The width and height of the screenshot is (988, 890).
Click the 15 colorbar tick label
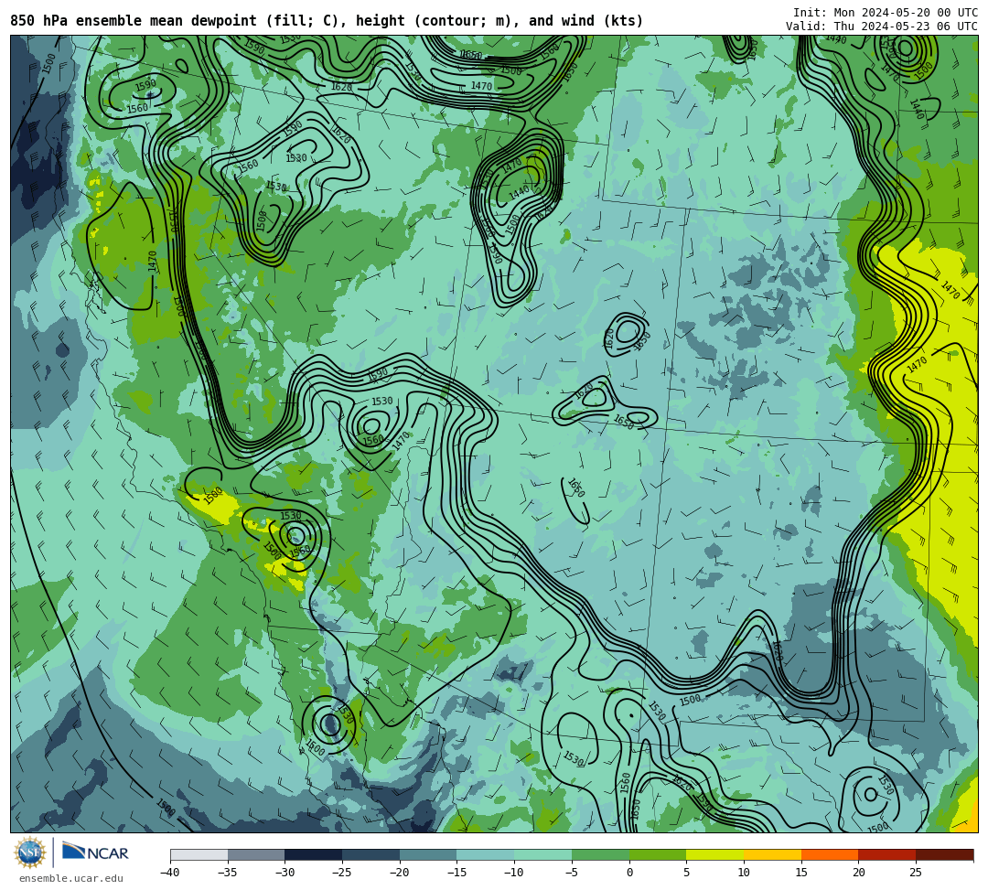click(x=801, y=873)
